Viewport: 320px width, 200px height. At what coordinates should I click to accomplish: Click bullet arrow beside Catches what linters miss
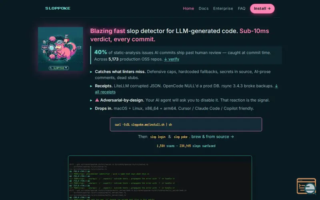[91, 72]
